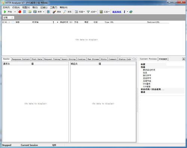Open the Tools toolbar dropdown arrow
This screenshot has height=148, width=187.
pos(109,12)
